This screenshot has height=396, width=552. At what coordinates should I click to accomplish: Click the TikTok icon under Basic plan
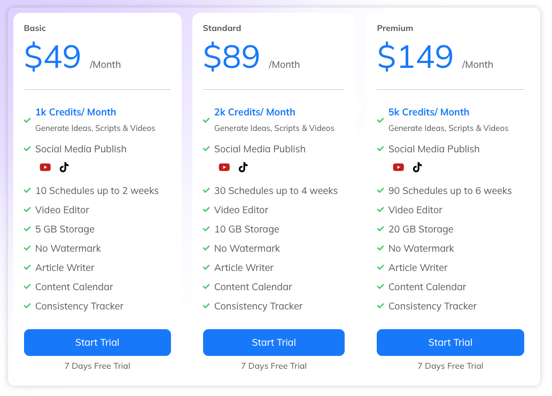click(64, 167)
